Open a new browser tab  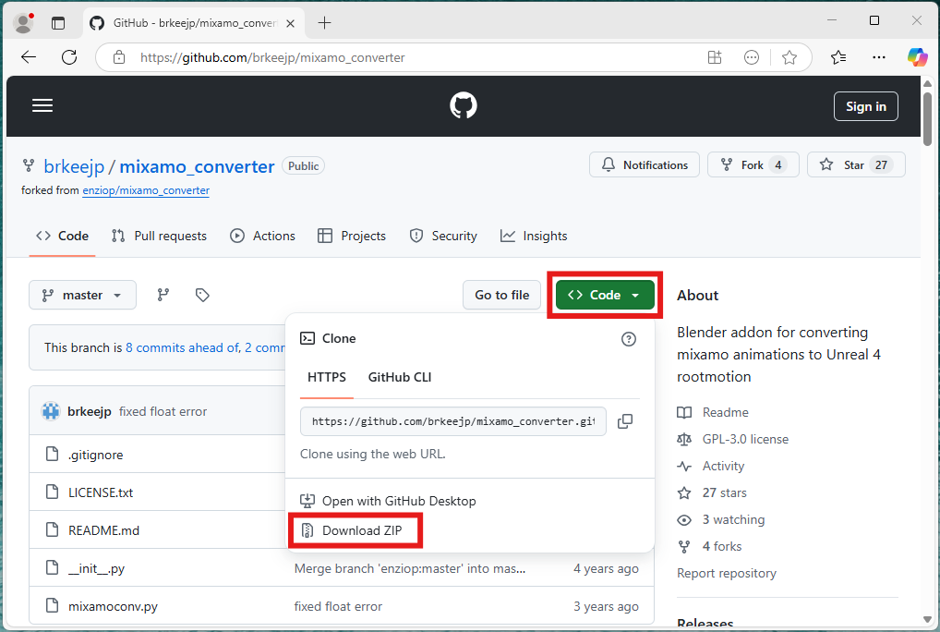(x=324, y=23)
